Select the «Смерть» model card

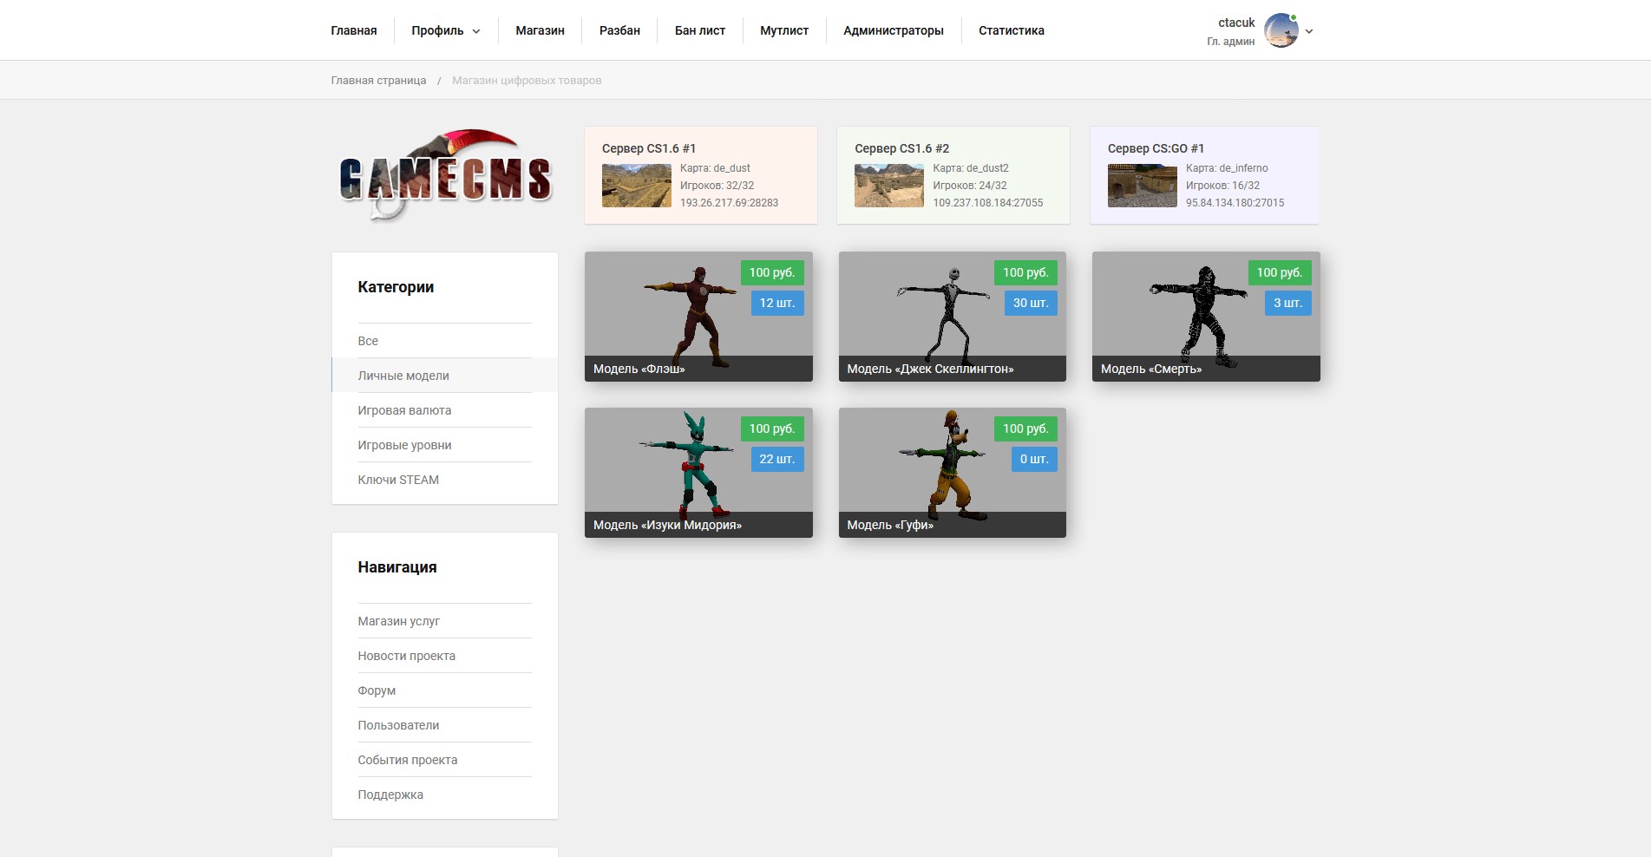1205,317
